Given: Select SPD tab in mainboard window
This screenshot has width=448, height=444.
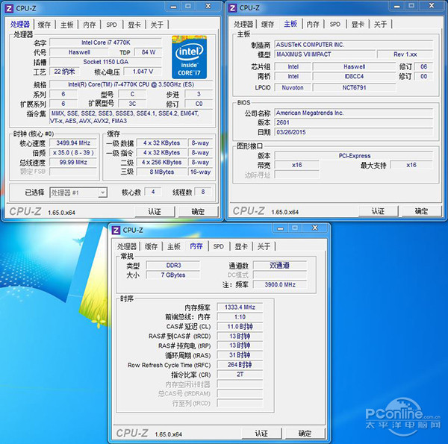Looking at the screenshot, I should (x=335, y=25).
